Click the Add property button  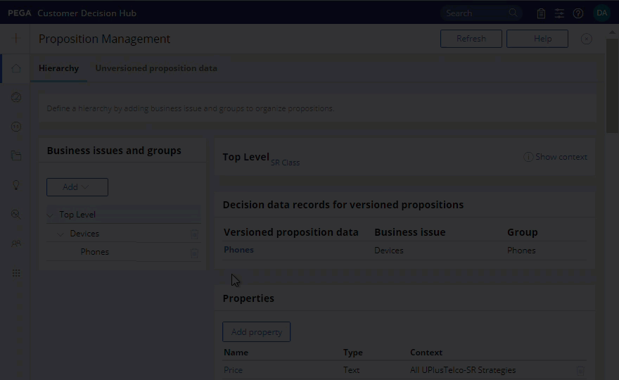(256, 332)
